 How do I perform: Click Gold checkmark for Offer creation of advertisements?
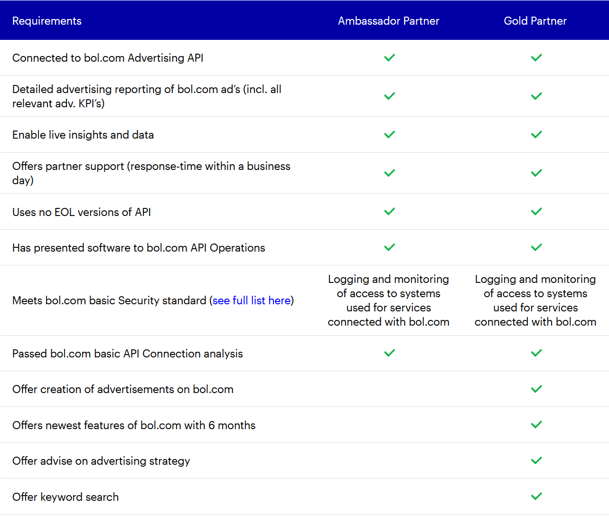[x=536, y=389]
